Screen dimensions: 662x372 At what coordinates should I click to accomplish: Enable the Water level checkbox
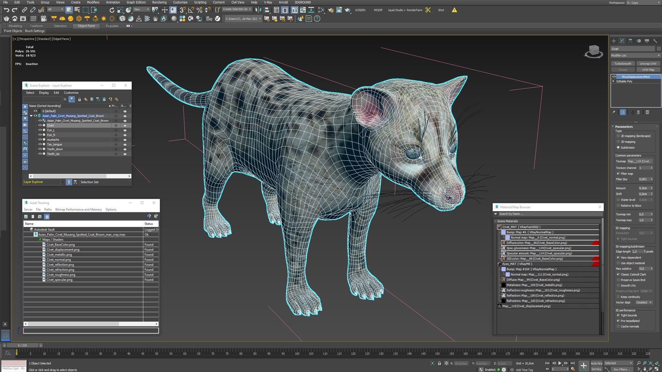(618, 200)
